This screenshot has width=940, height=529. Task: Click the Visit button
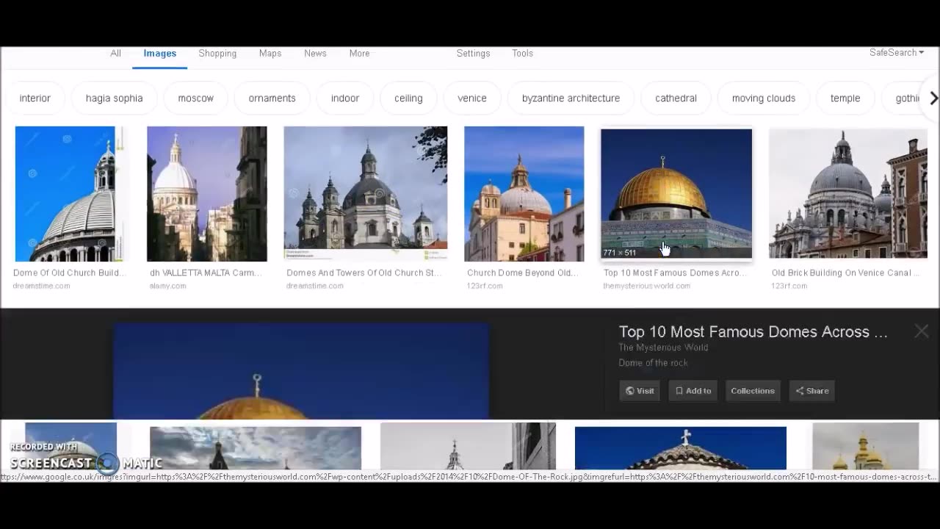point(640,391)
